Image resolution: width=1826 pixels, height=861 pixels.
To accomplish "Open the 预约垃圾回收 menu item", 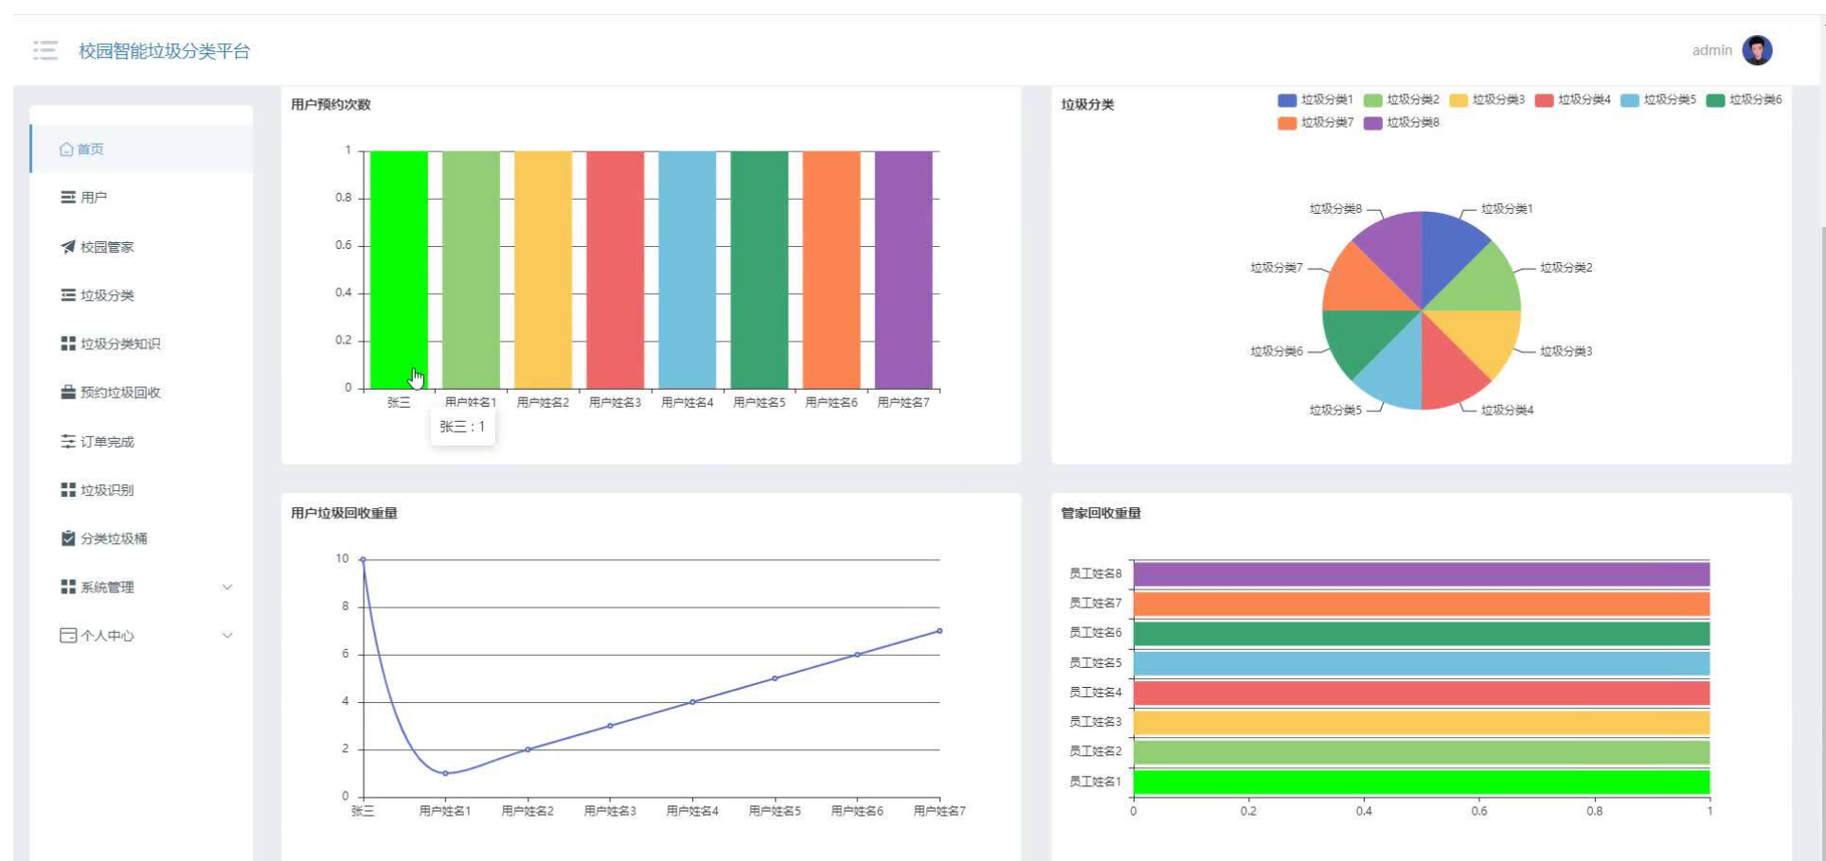I will [142, 392].
